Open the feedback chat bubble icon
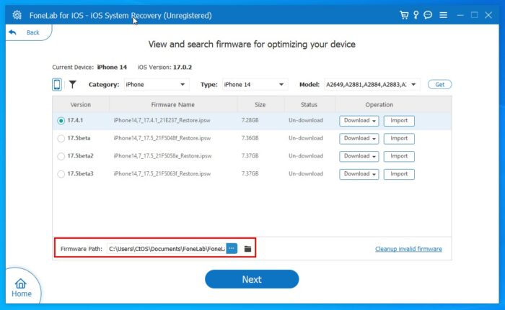Image resolution: width=505 pixels, height=310 pixels. [428, 15]
